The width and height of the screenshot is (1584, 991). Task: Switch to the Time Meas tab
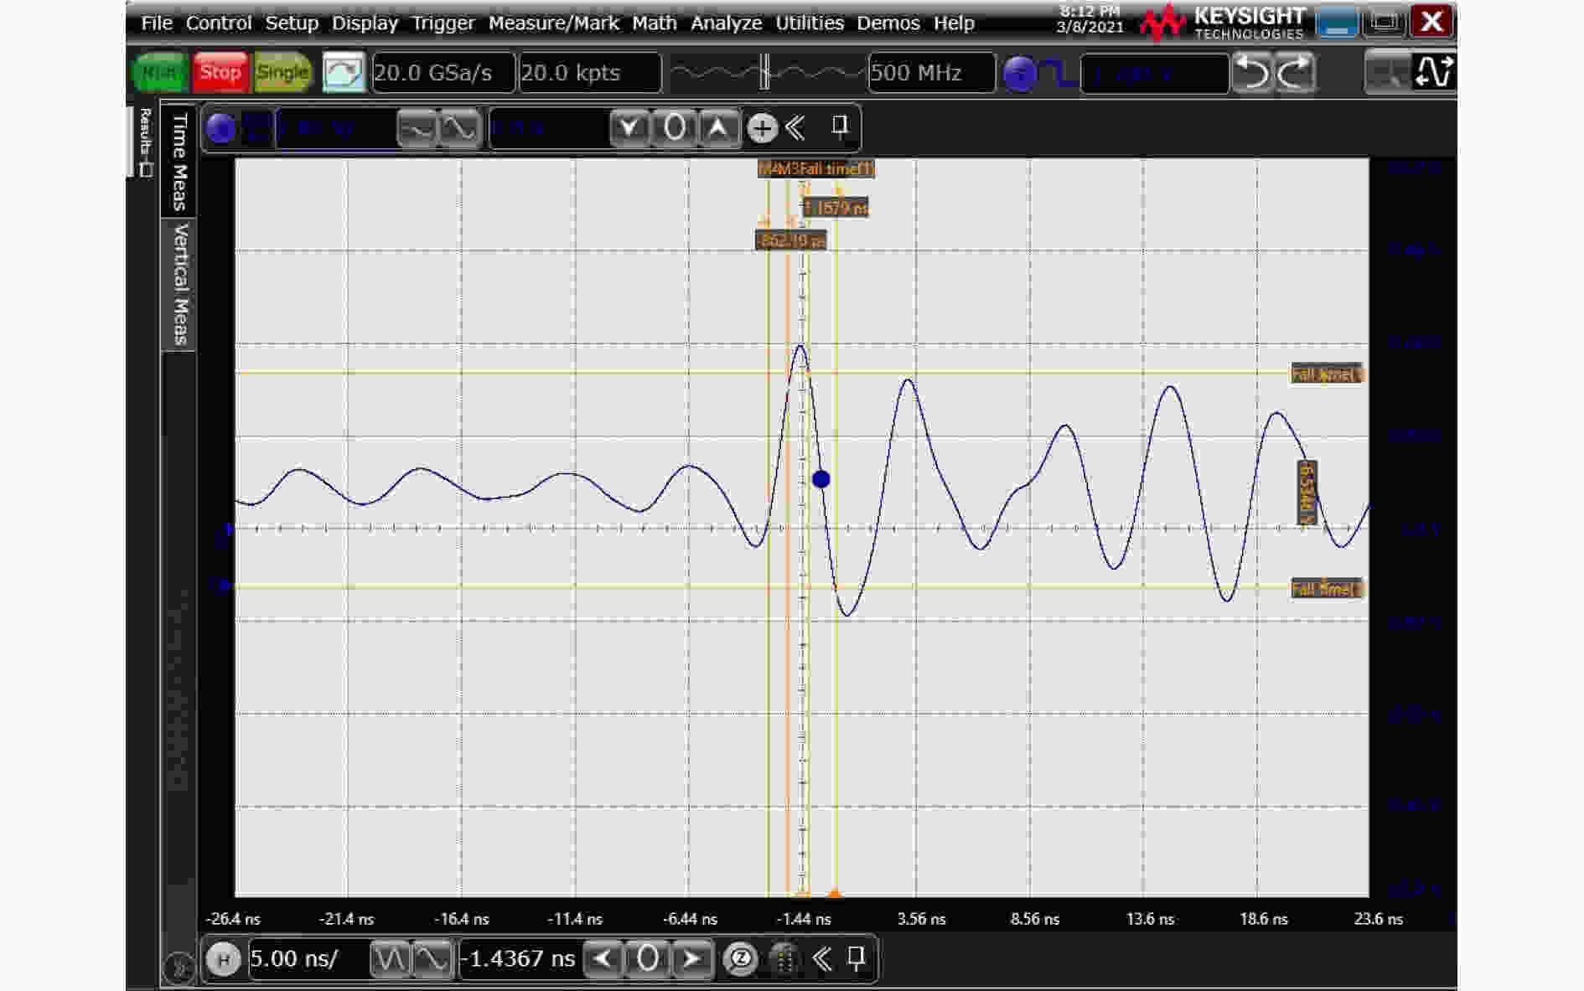point(179,162)
